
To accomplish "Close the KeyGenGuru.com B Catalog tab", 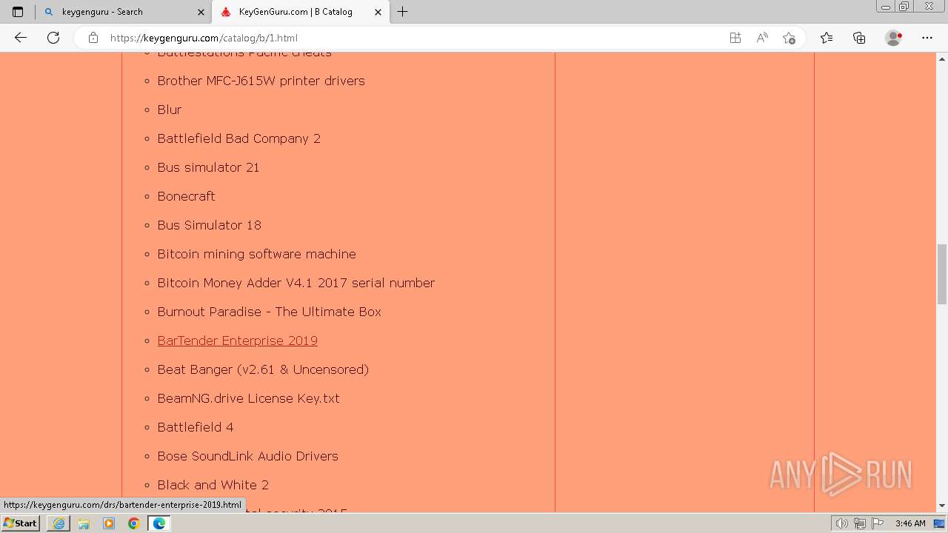I will tap(378, 12).
